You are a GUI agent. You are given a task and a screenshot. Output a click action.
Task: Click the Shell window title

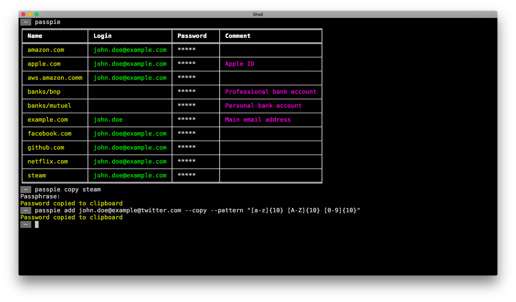tap(258, 14)
